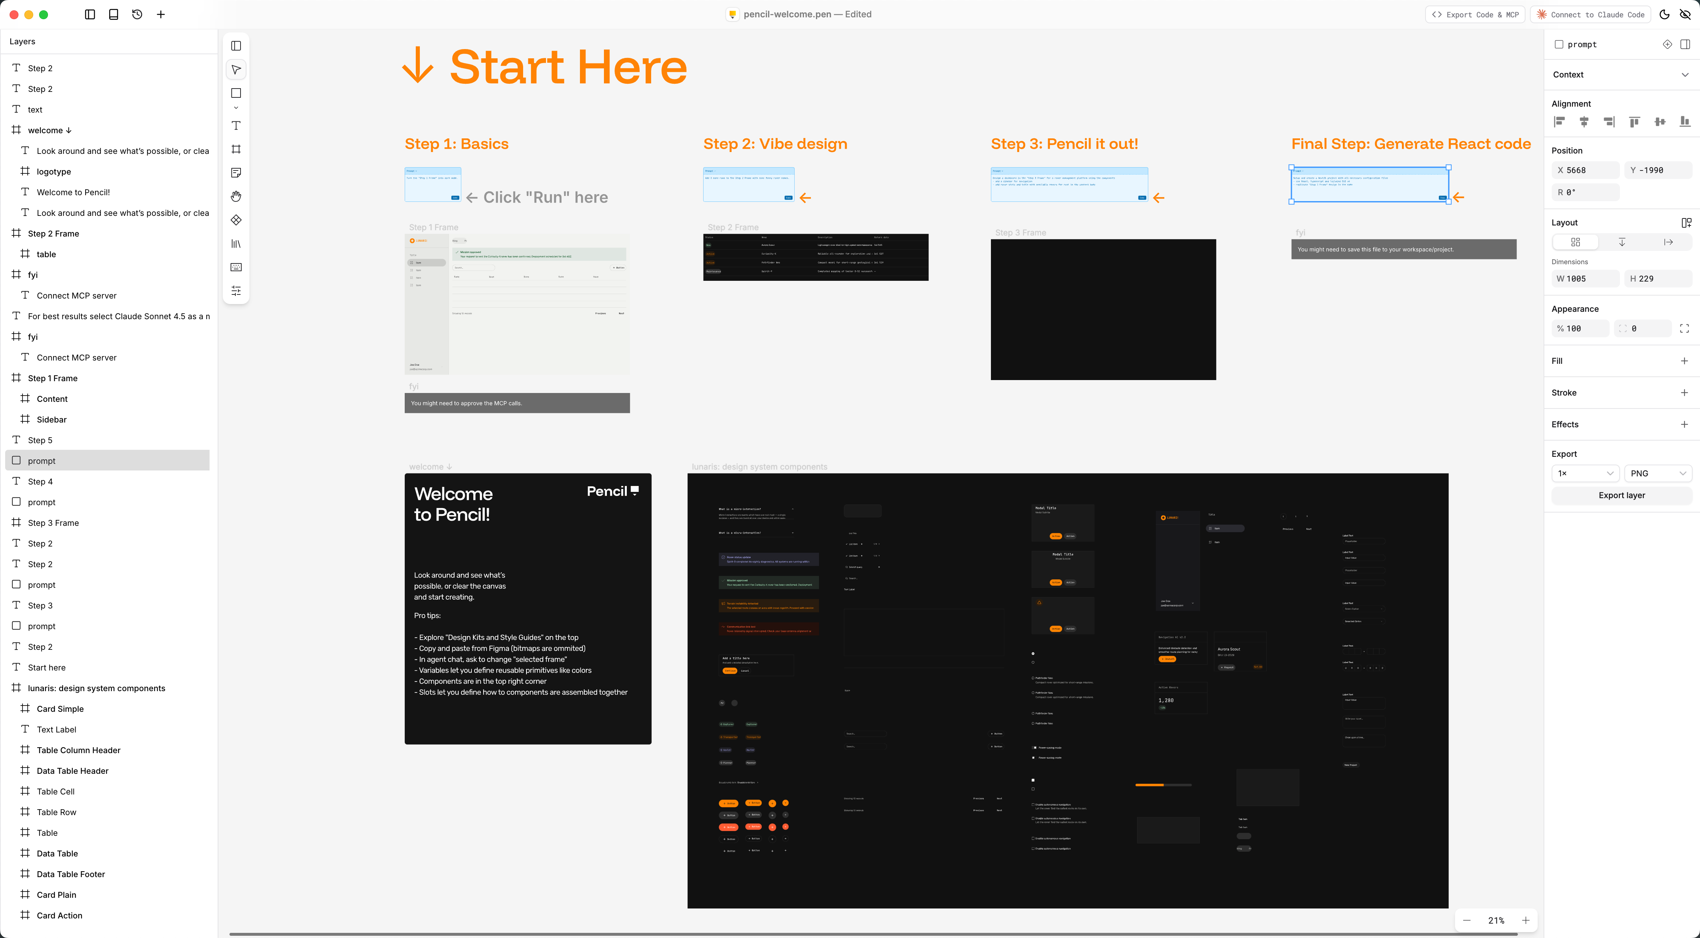Align horizontal centers in Alignment section
The width and height of the screenshot is (1700, 938).
[1584, 121]
